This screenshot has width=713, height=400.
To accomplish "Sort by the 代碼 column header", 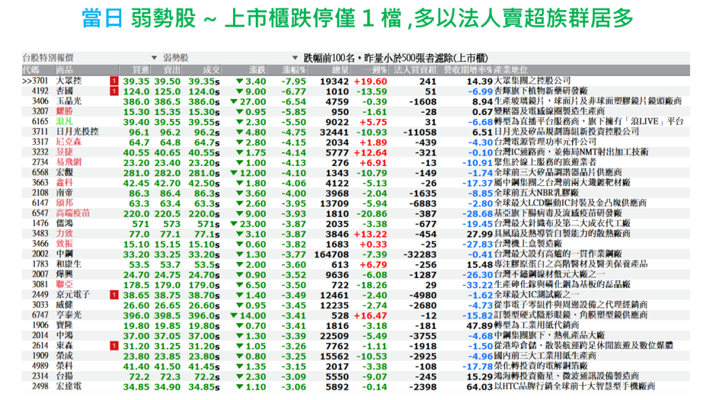I will coord(31,70).
